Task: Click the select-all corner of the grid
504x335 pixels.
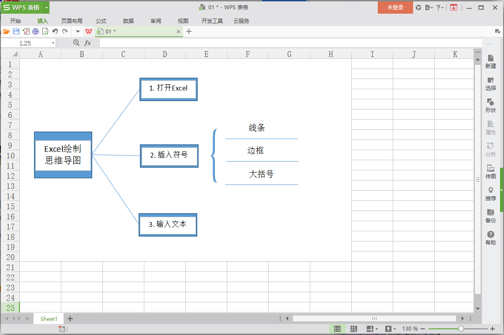Action: pyautogui.click(x=11, y=54)
